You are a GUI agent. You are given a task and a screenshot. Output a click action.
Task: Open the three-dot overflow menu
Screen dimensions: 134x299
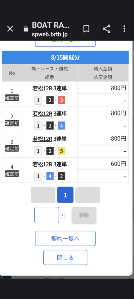tap(124, 29)
